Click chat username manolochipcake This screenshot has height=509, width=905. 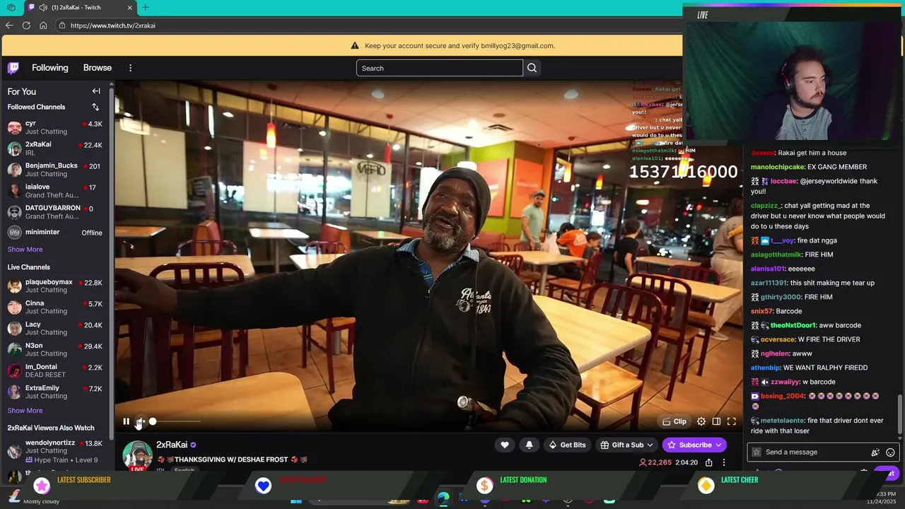tap(778, 167)
